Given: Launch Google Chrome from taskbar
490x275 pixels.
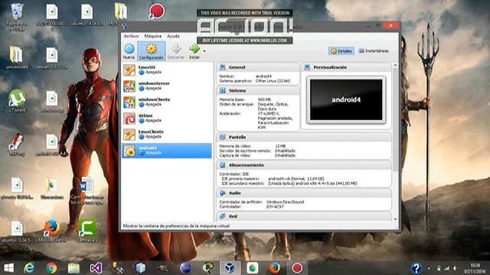Looking at the screenshot, I should pyautogui.click(x=51, y=268).
